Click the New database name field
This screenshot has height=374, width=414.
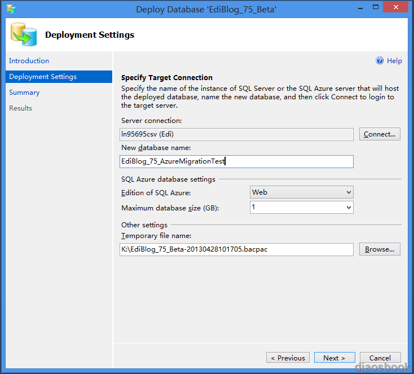point(236,161)
